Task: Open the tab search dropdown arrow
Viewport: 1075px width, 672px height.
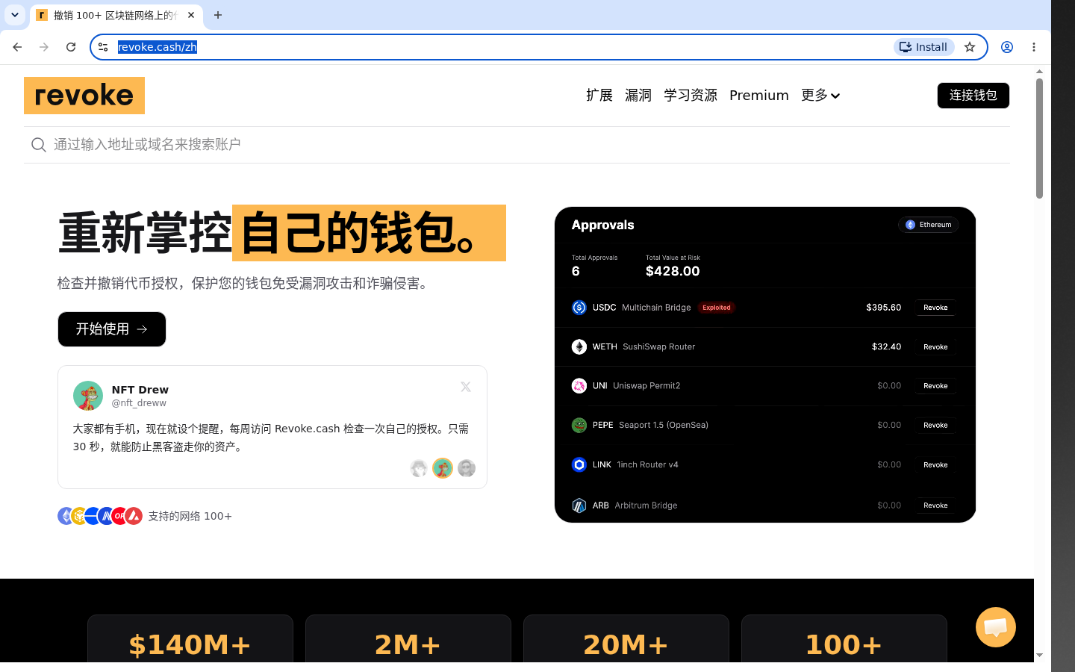Action: click(x=15, y=15)
